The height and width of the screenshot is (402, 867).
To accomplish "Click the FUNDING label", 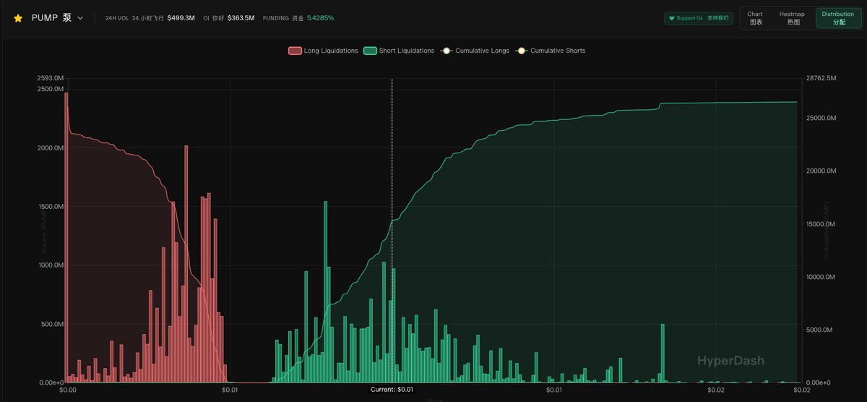I will (x=277, y=18).
